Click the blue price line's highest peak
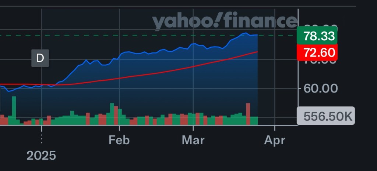 click(x=244, y=33)
